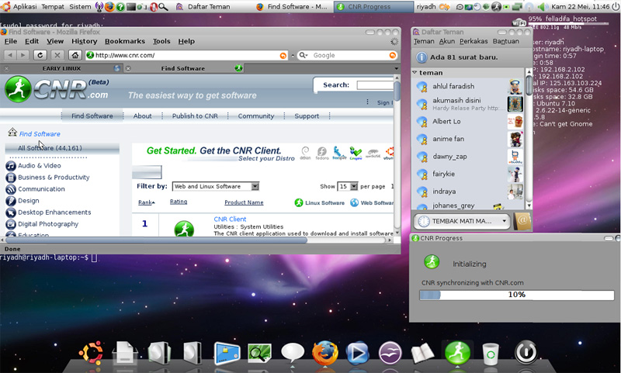
Task: Open the Google search engine dropdown
Action: (304, 55)
